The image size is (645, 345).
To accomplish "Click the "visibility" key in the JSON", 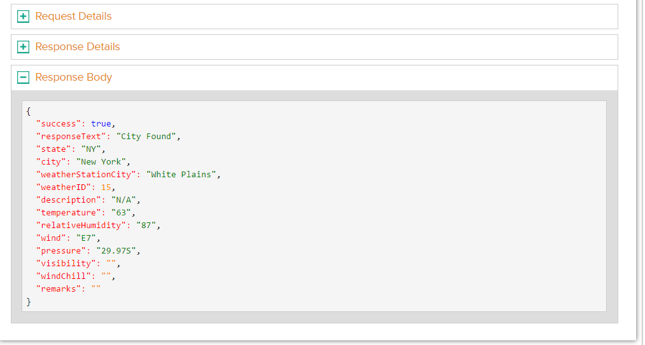I will [66, 263].
